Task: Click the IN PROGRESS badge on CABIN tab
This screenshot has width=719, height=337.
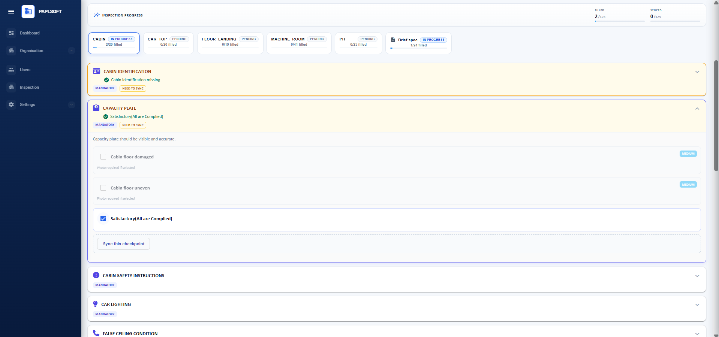Action: pos(121,39)
